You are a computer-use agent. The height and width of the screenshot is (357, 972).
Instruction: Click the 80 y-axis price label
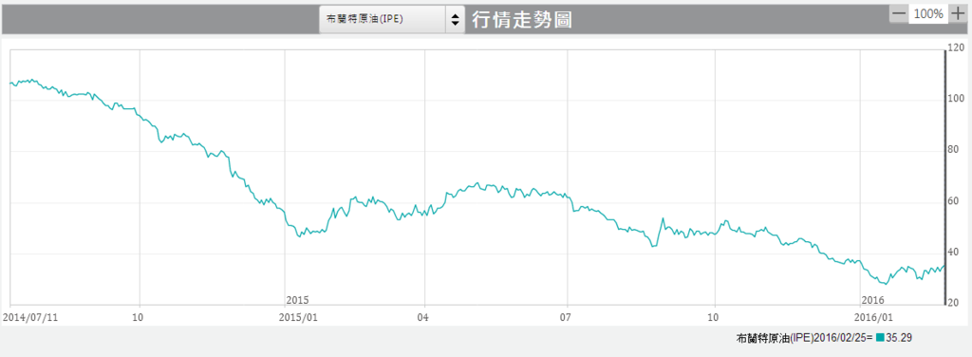pyautogui.click(x=954, y=149)
